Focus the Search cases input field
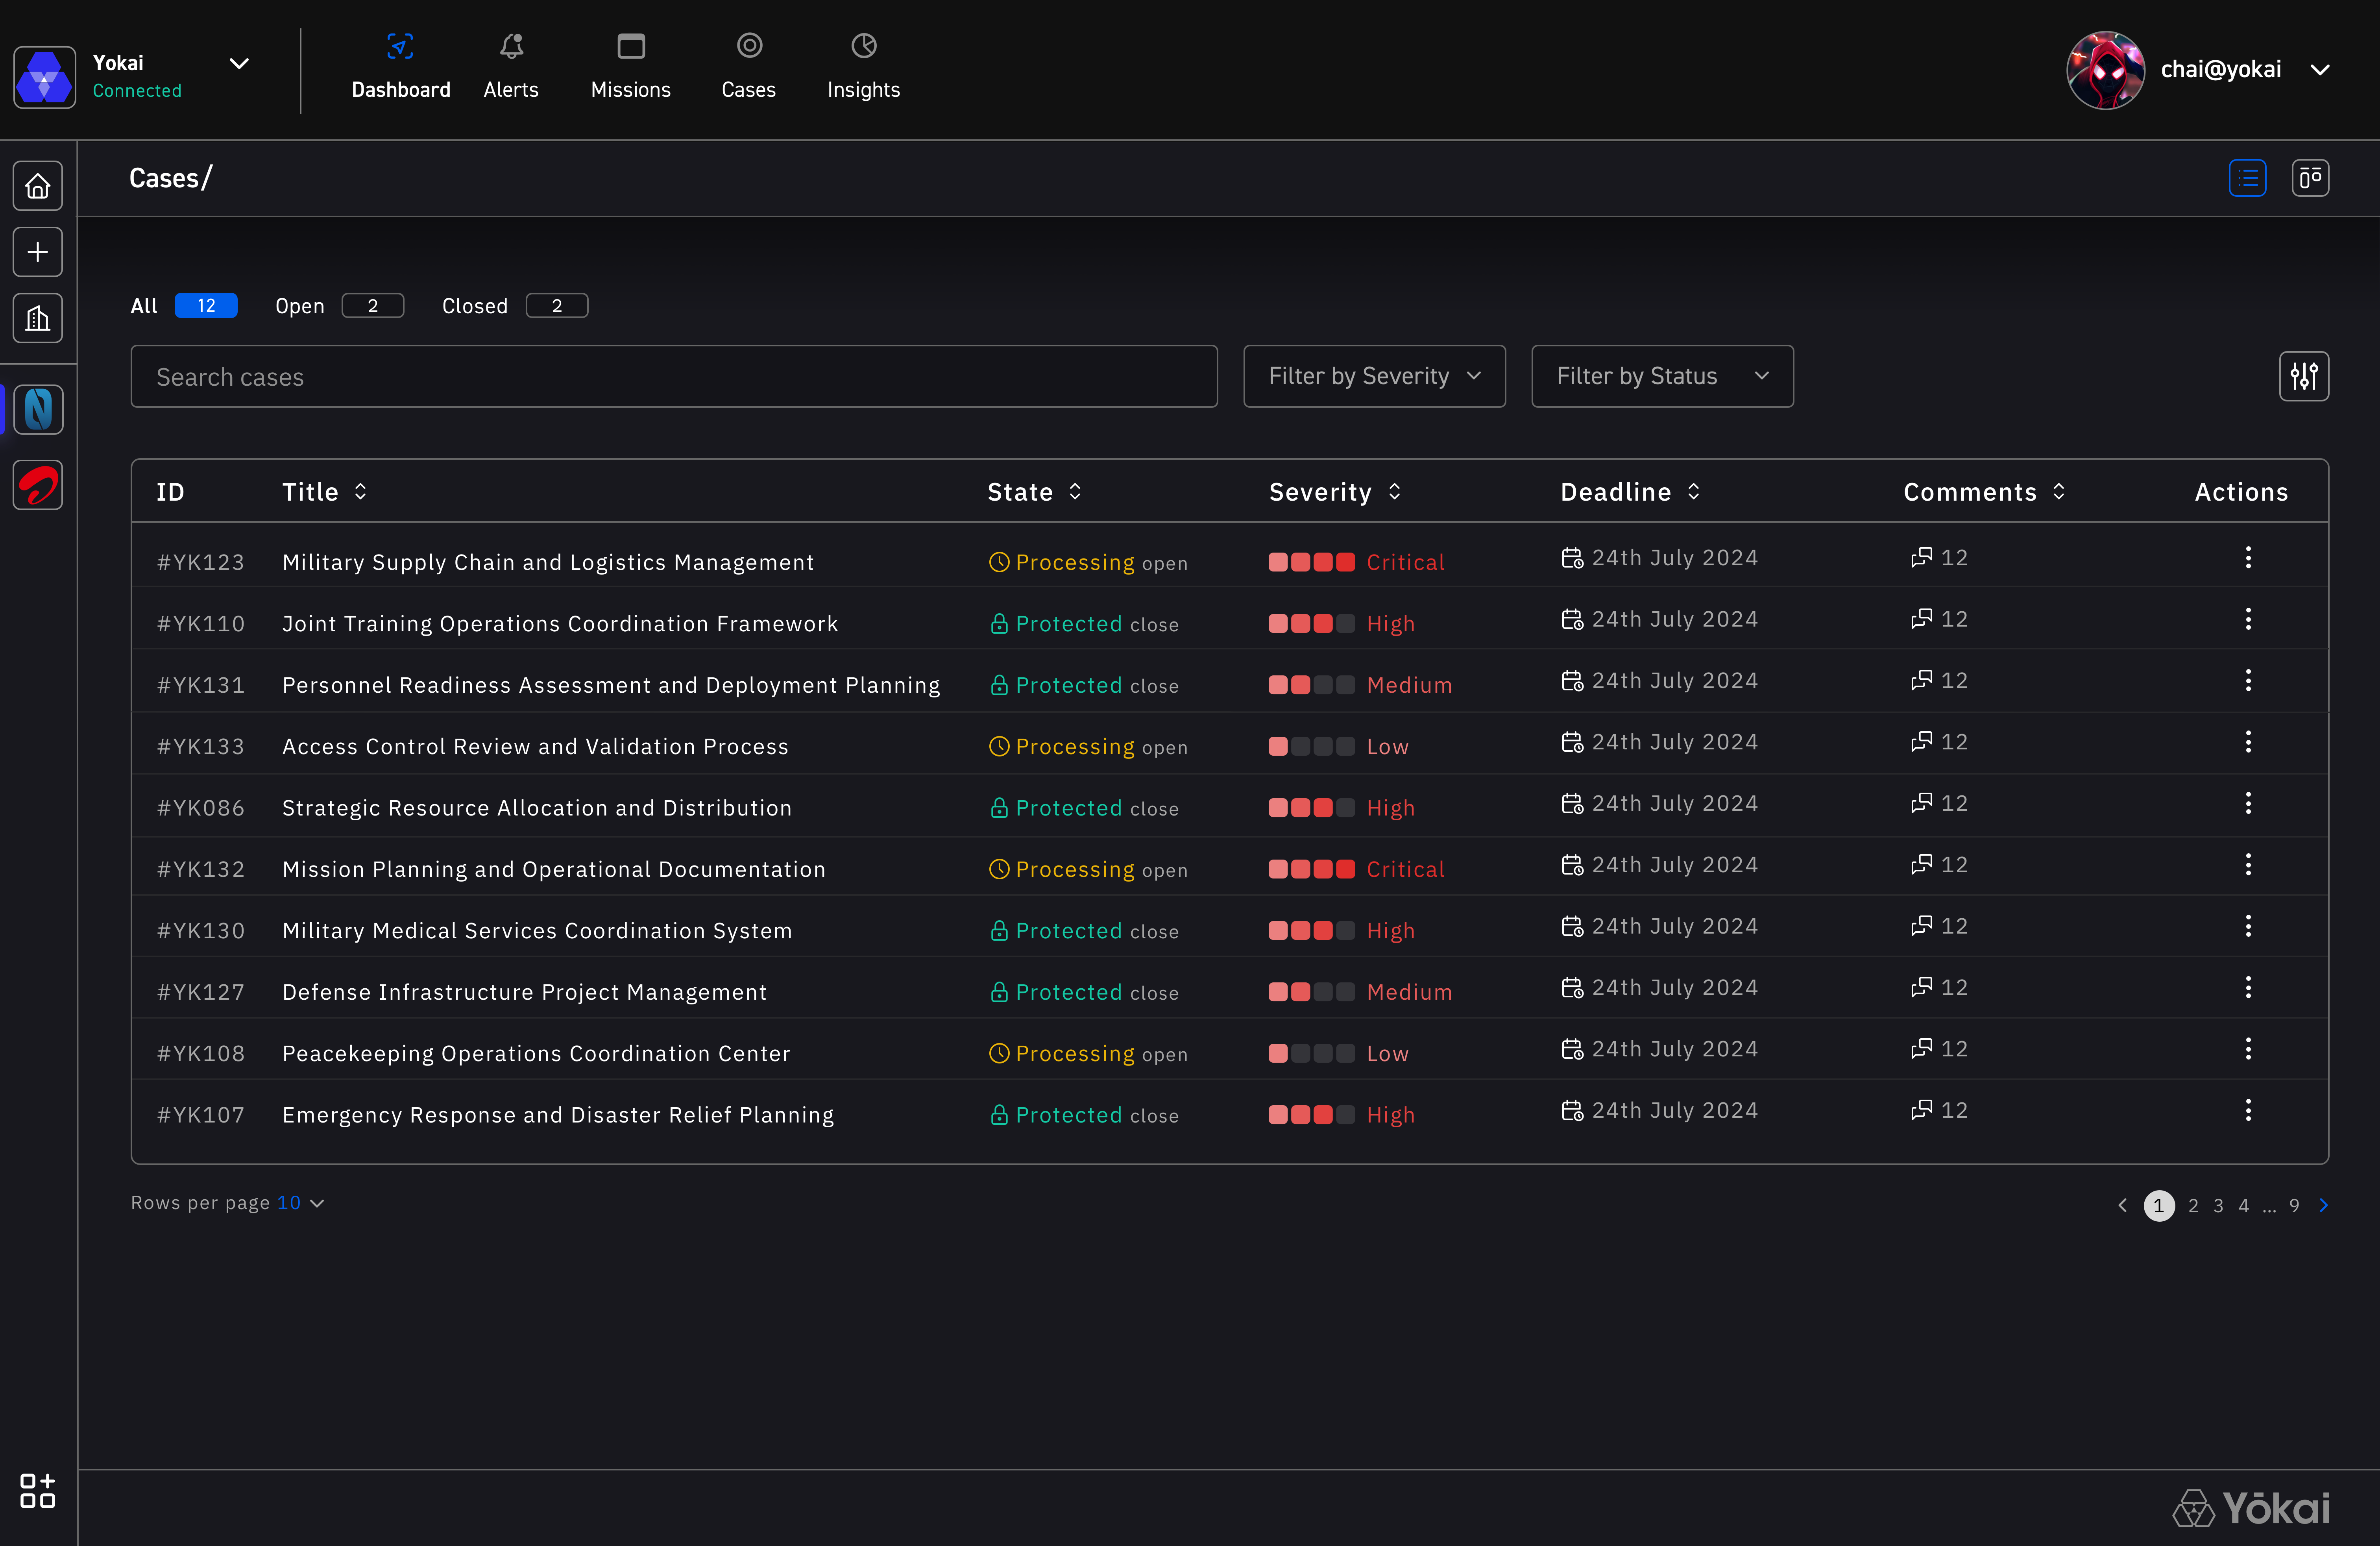 tap(674, 376)
